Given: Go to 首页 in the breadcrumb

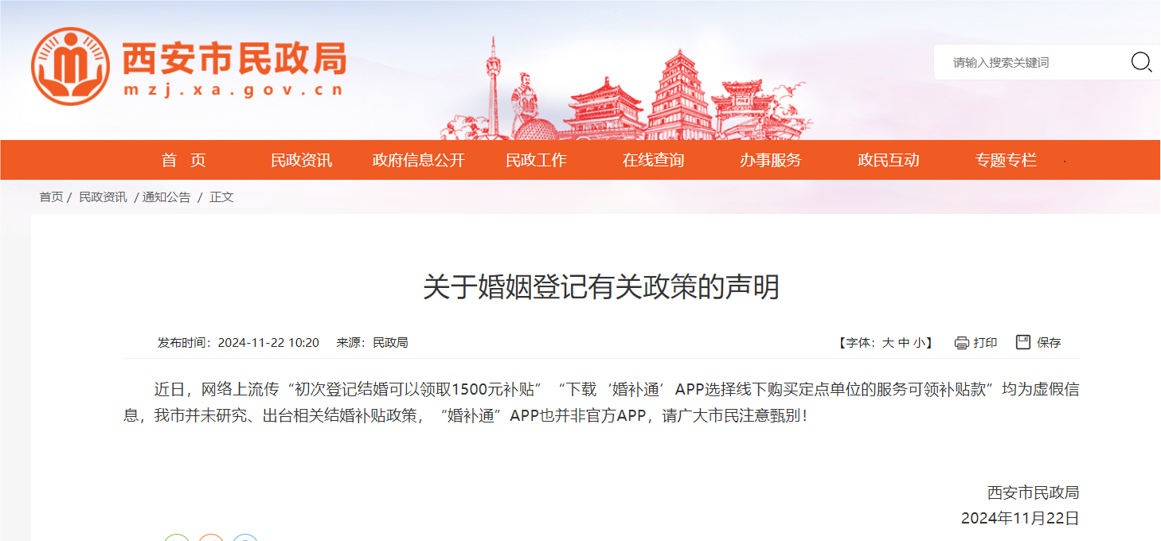Looking at the screenshot, I should pos(51,197).
